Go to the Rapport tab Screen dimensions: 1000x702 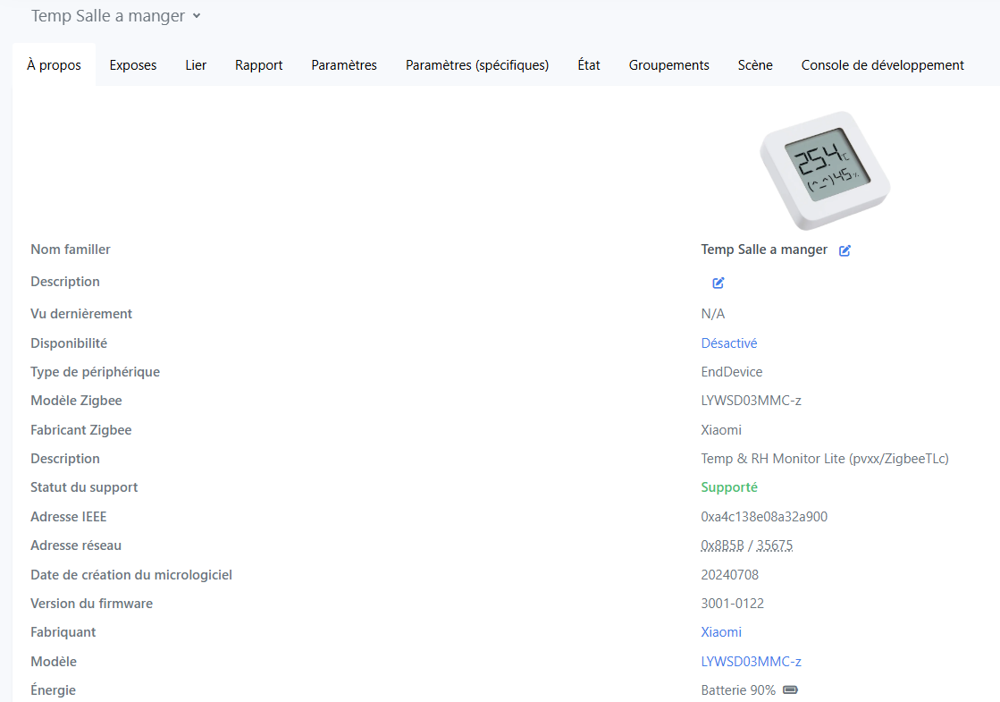tap(259, 65)
